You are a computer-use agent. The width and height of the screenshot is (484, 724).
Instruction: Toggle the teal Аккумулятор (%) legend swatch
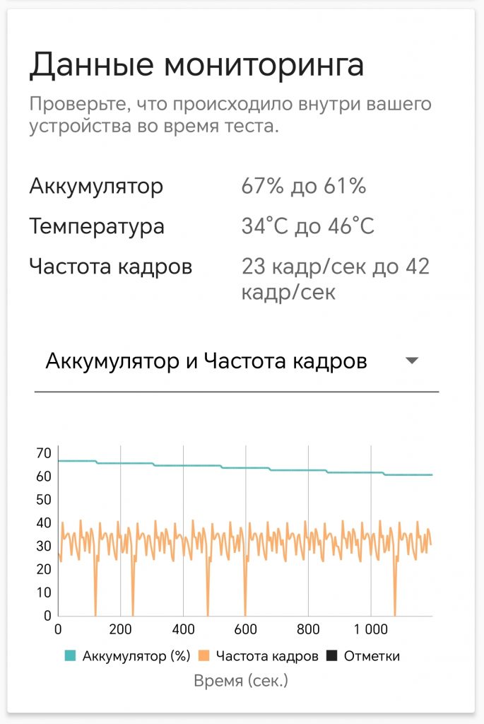click(x=70, y=655)
